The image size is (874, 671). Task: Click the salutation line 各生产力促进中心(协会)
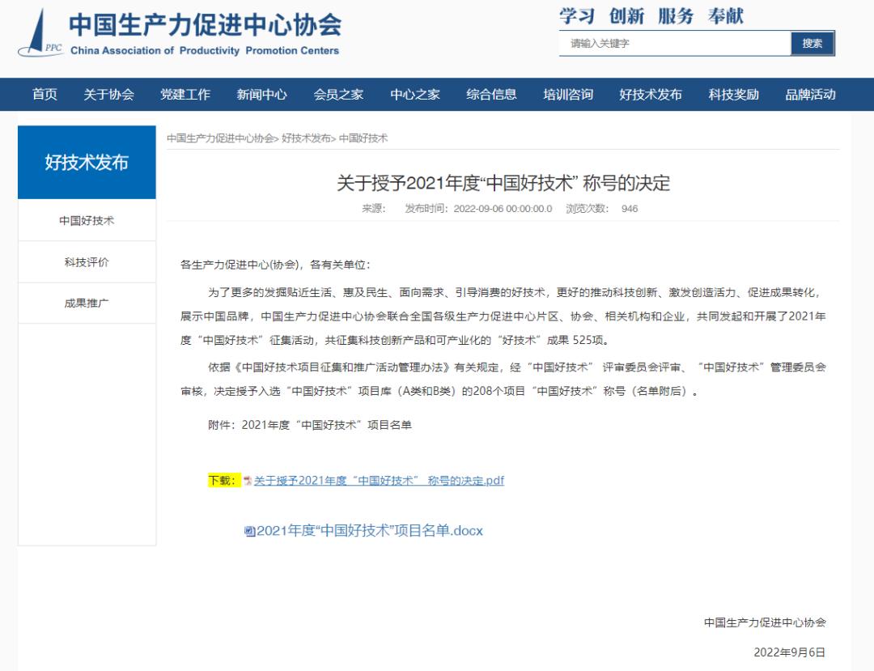pyautogui.click(x=275, y=265)
